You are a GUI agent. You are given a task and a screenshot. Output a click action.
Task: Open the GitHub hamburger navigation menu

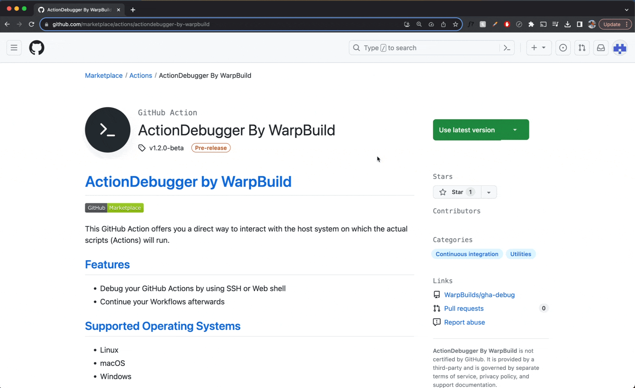[14, 48]
